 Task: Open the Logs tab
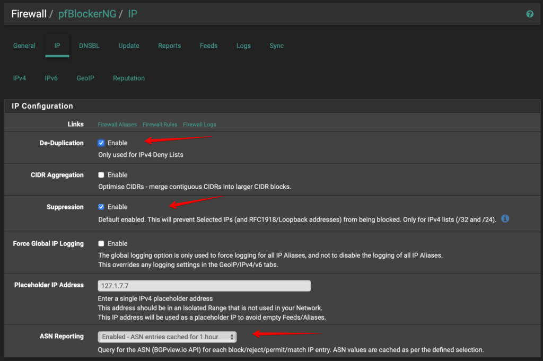pos(243,46)
